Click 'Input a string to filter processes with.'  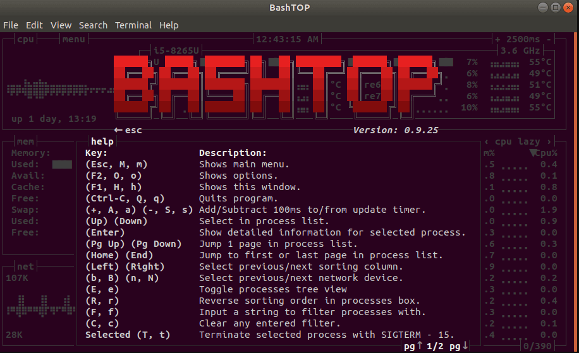pos(312,312)
